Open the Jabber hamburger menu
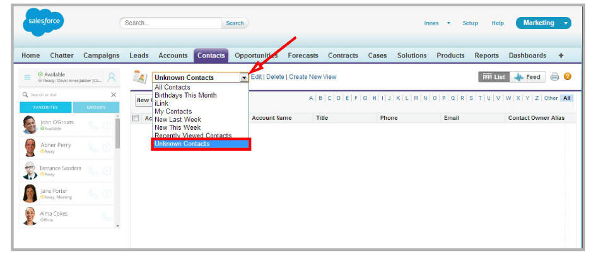This screenshot has width=596, height=256. 27,77
